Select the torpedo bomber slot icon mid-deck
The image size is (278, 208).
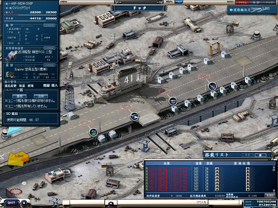point(173,101)
